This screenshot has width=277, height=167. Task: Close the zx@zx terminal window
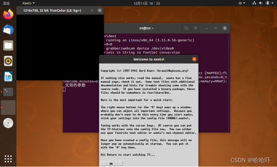coord(225,28)
